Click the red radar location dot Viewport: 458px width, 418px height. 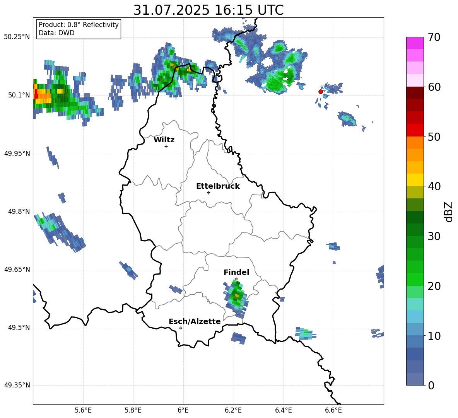(320, 92)
